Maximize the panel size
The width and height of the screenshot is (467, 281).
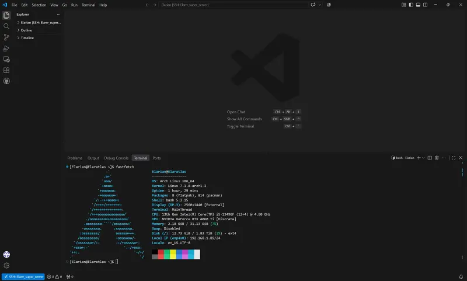(x=454, y=158)
